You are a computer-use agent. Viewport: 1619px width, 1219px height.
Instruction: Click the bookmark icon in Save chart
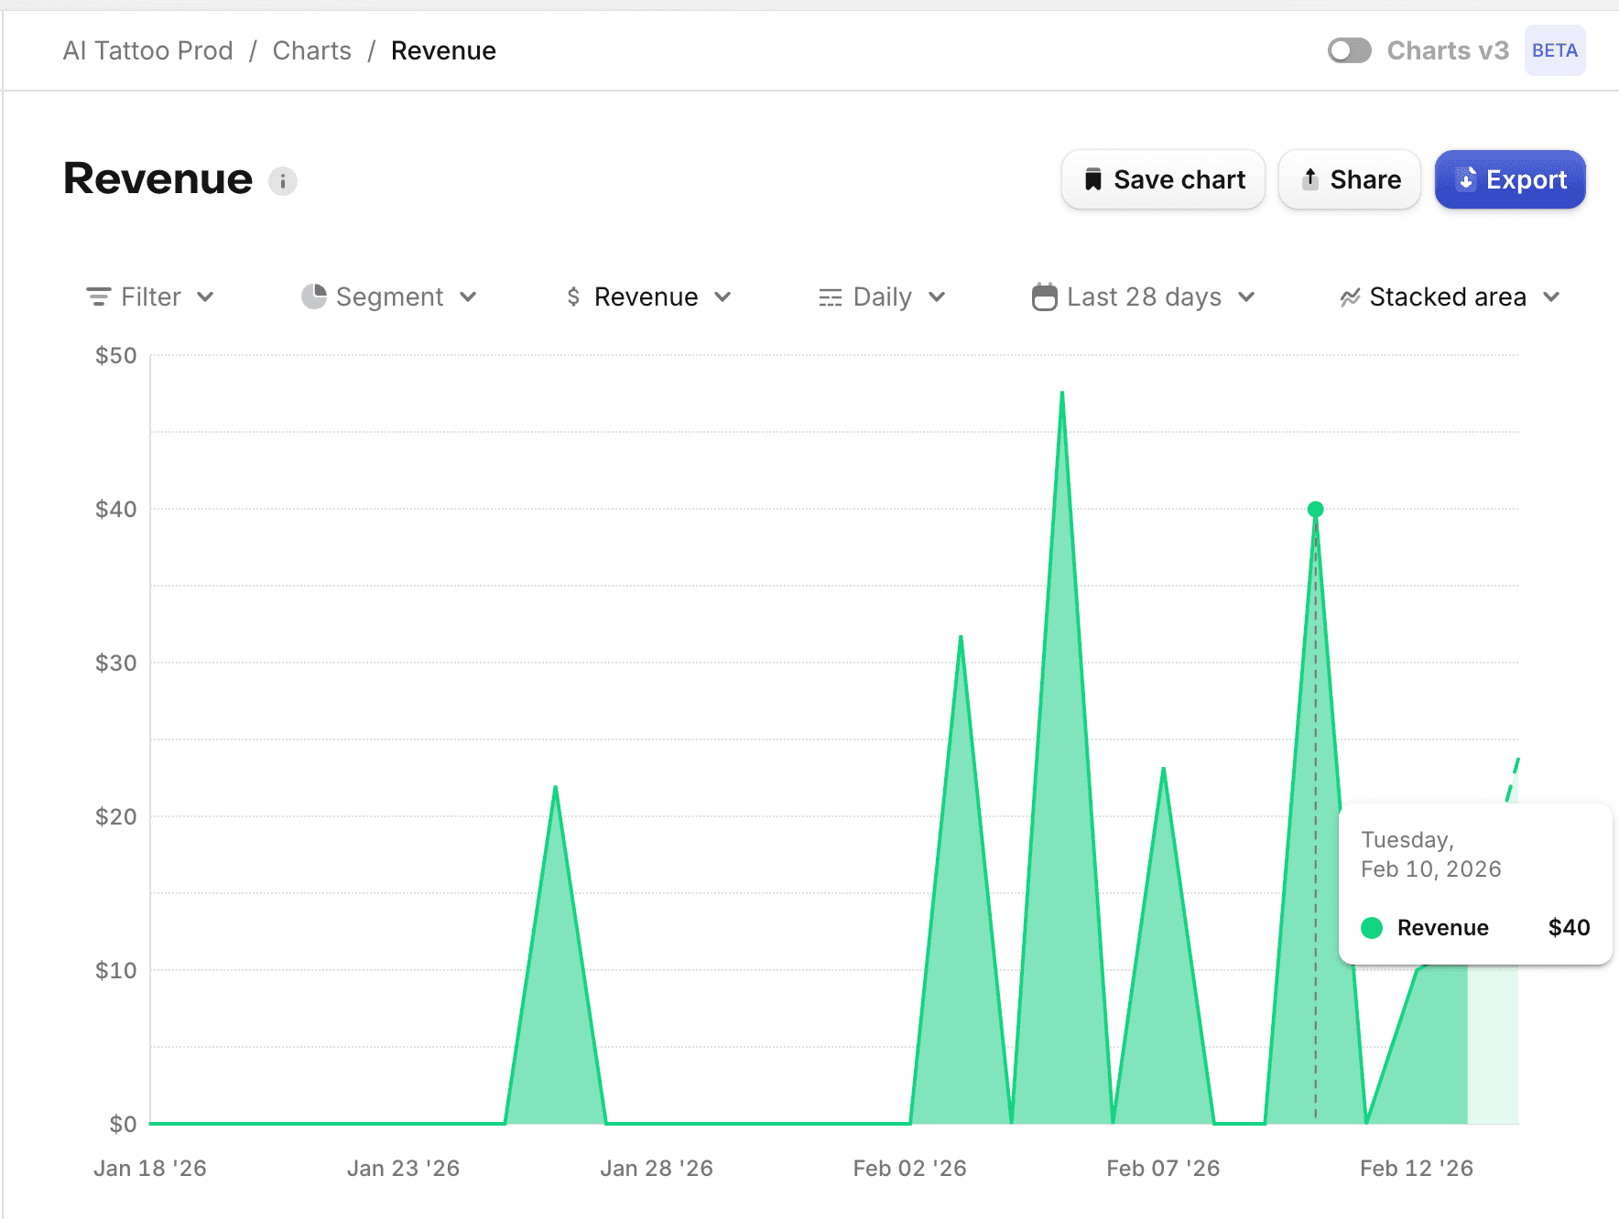tap(1092, 179)
